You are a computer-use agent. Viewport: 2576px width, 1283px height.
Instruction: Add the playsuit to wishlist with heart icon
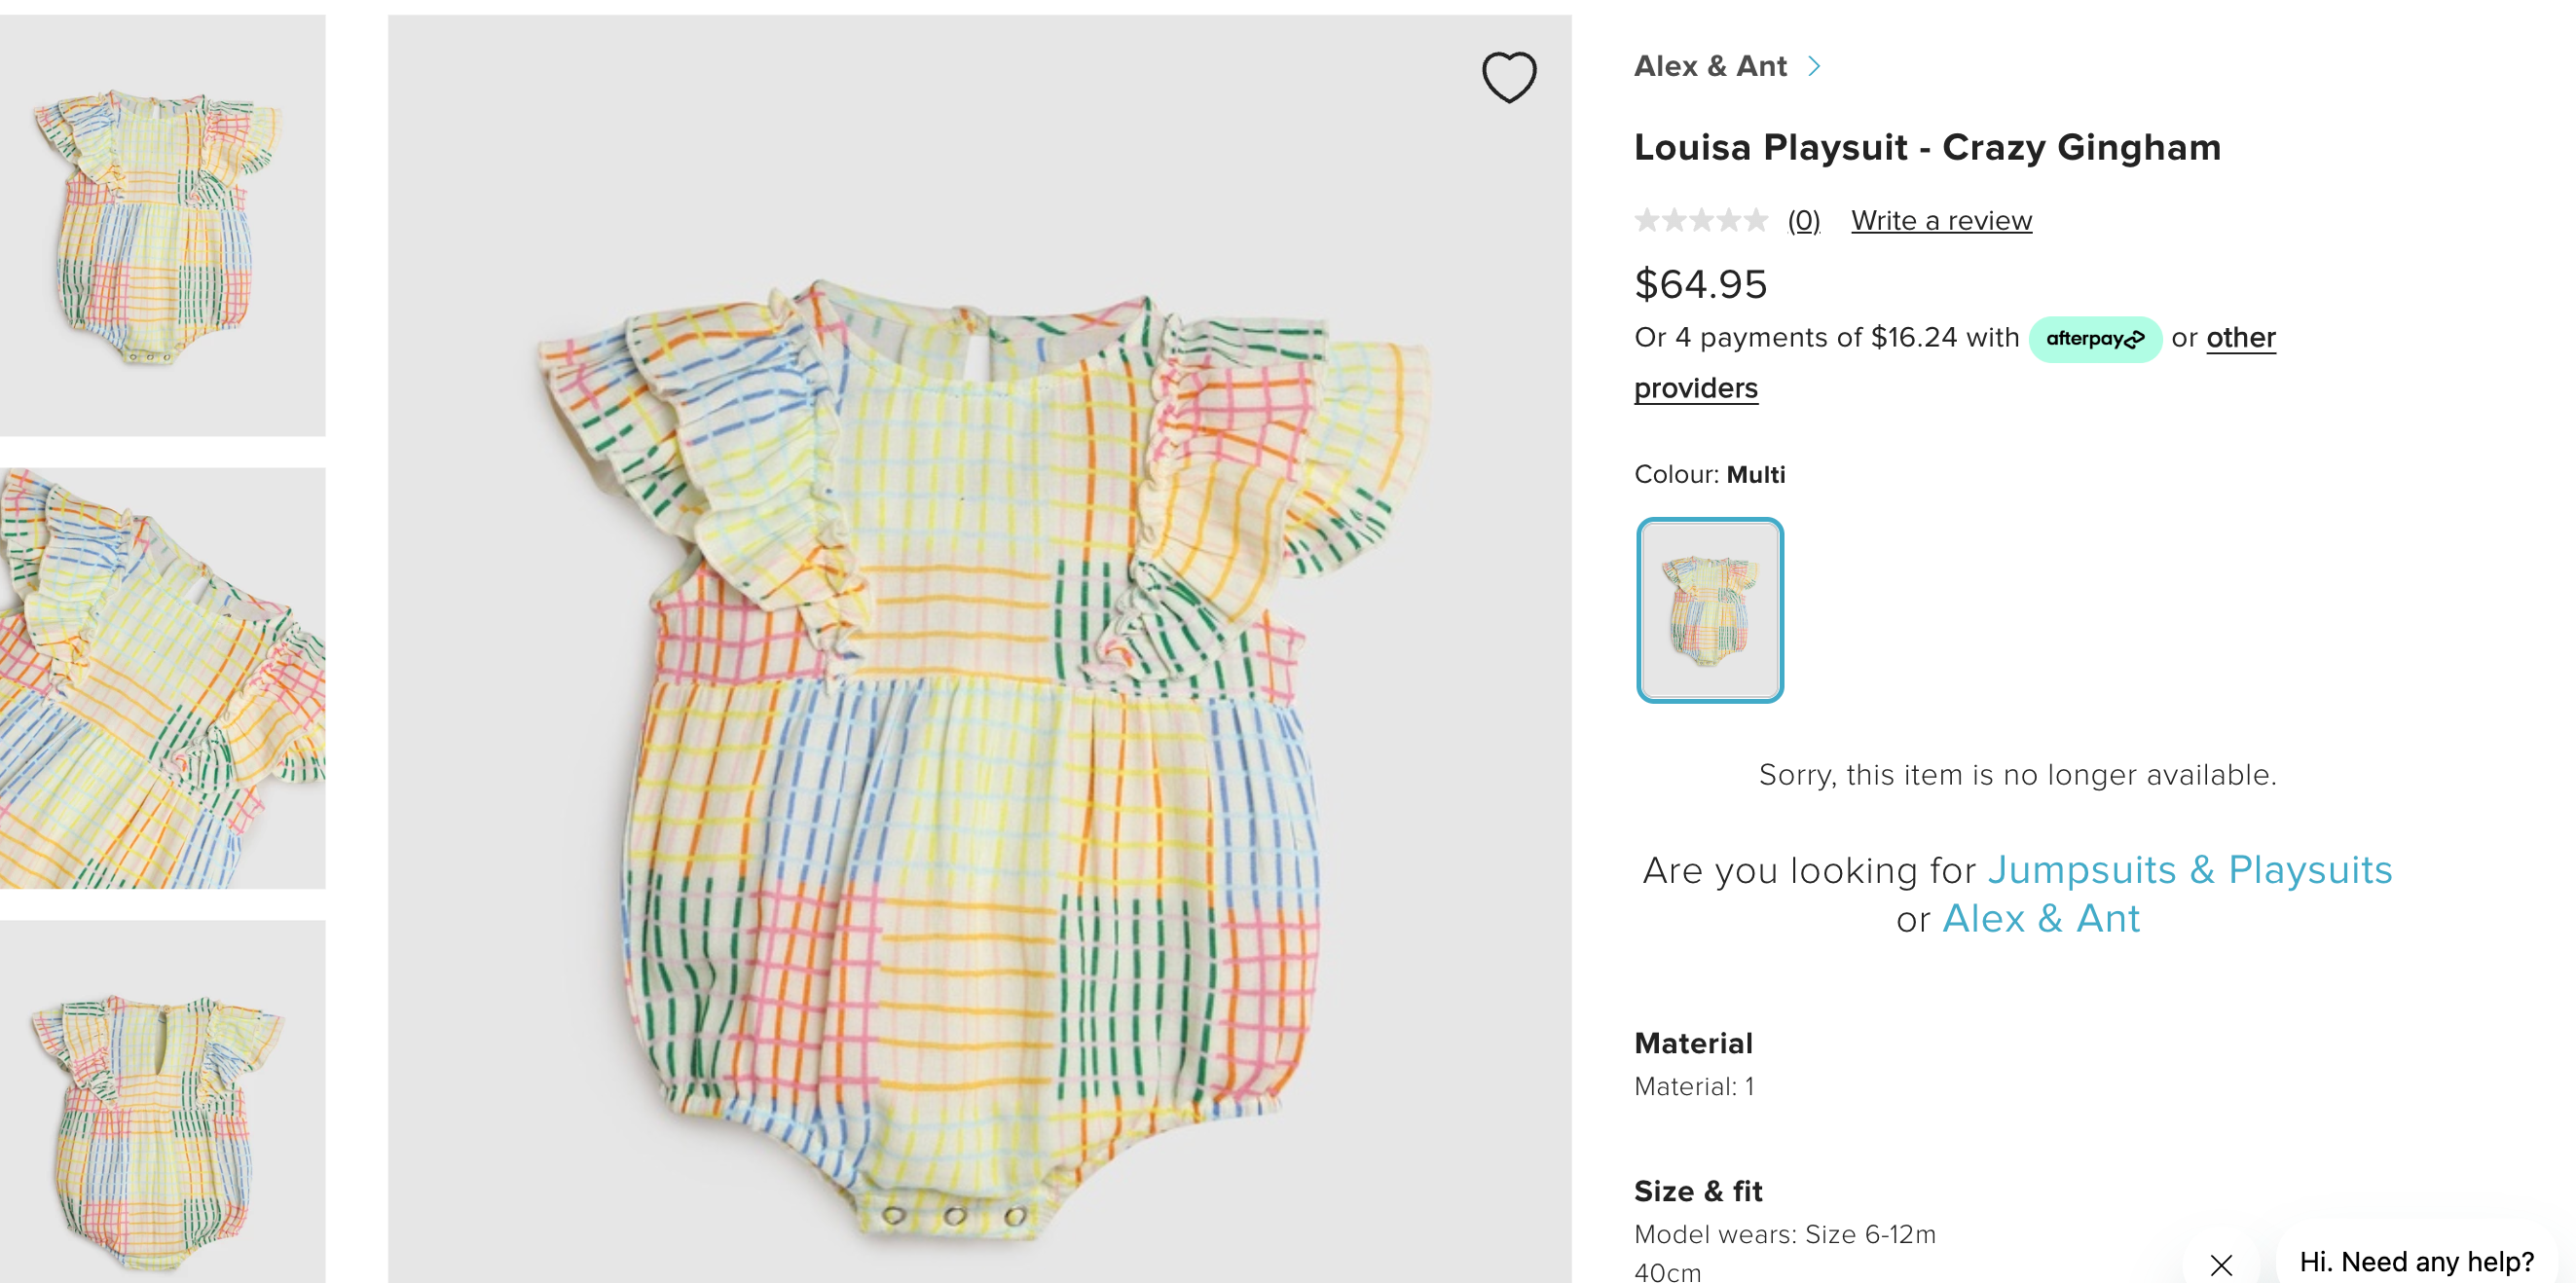[x=1508, y=77]
